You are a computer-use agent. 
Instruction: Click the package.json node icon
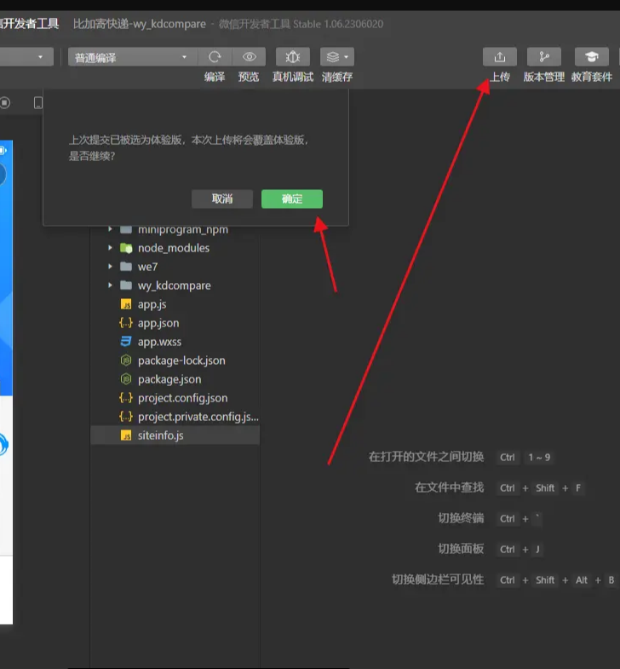coord(126,379)
